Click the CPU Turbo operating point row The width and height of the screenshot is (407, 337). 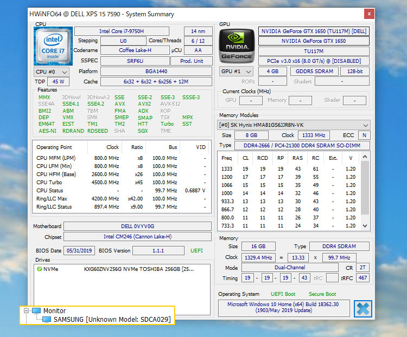point(121,182)
